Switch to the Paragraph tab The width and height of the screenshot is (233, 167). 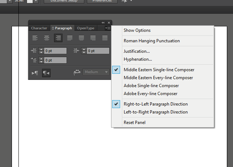point(62,28)
